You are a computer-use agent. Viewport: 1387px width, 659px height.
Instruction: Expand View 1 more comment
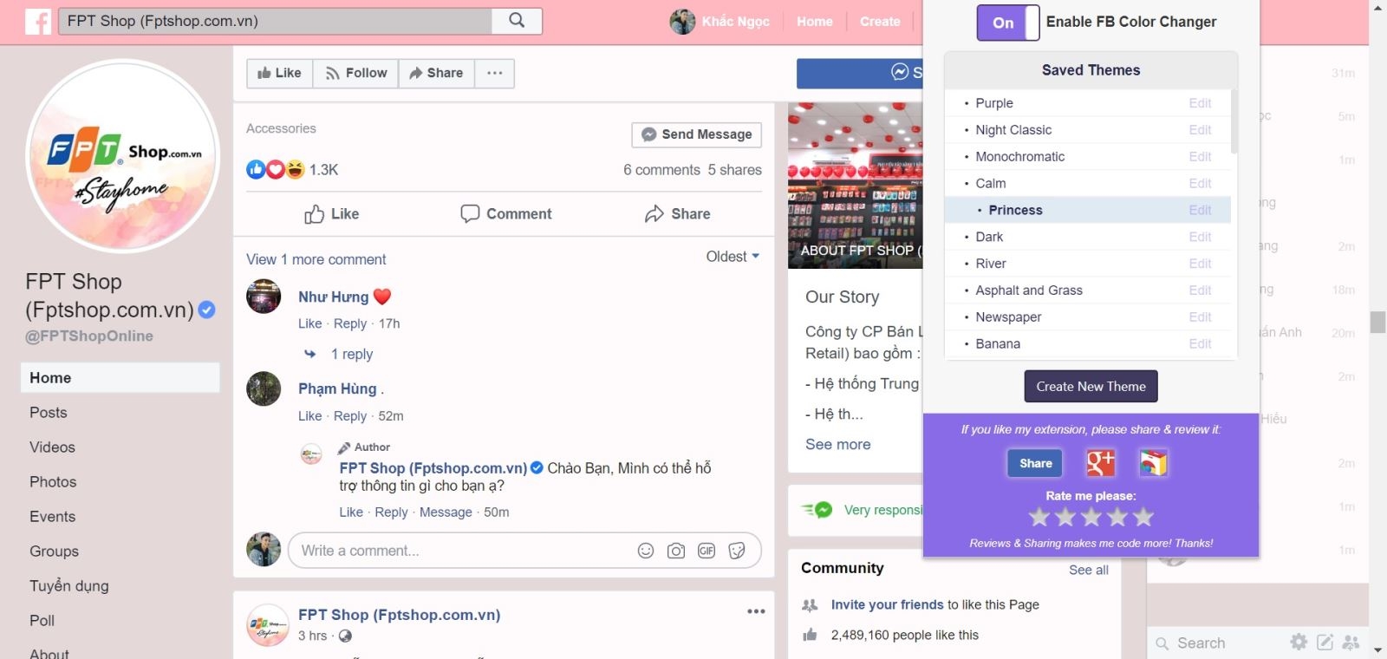(316, 259)
